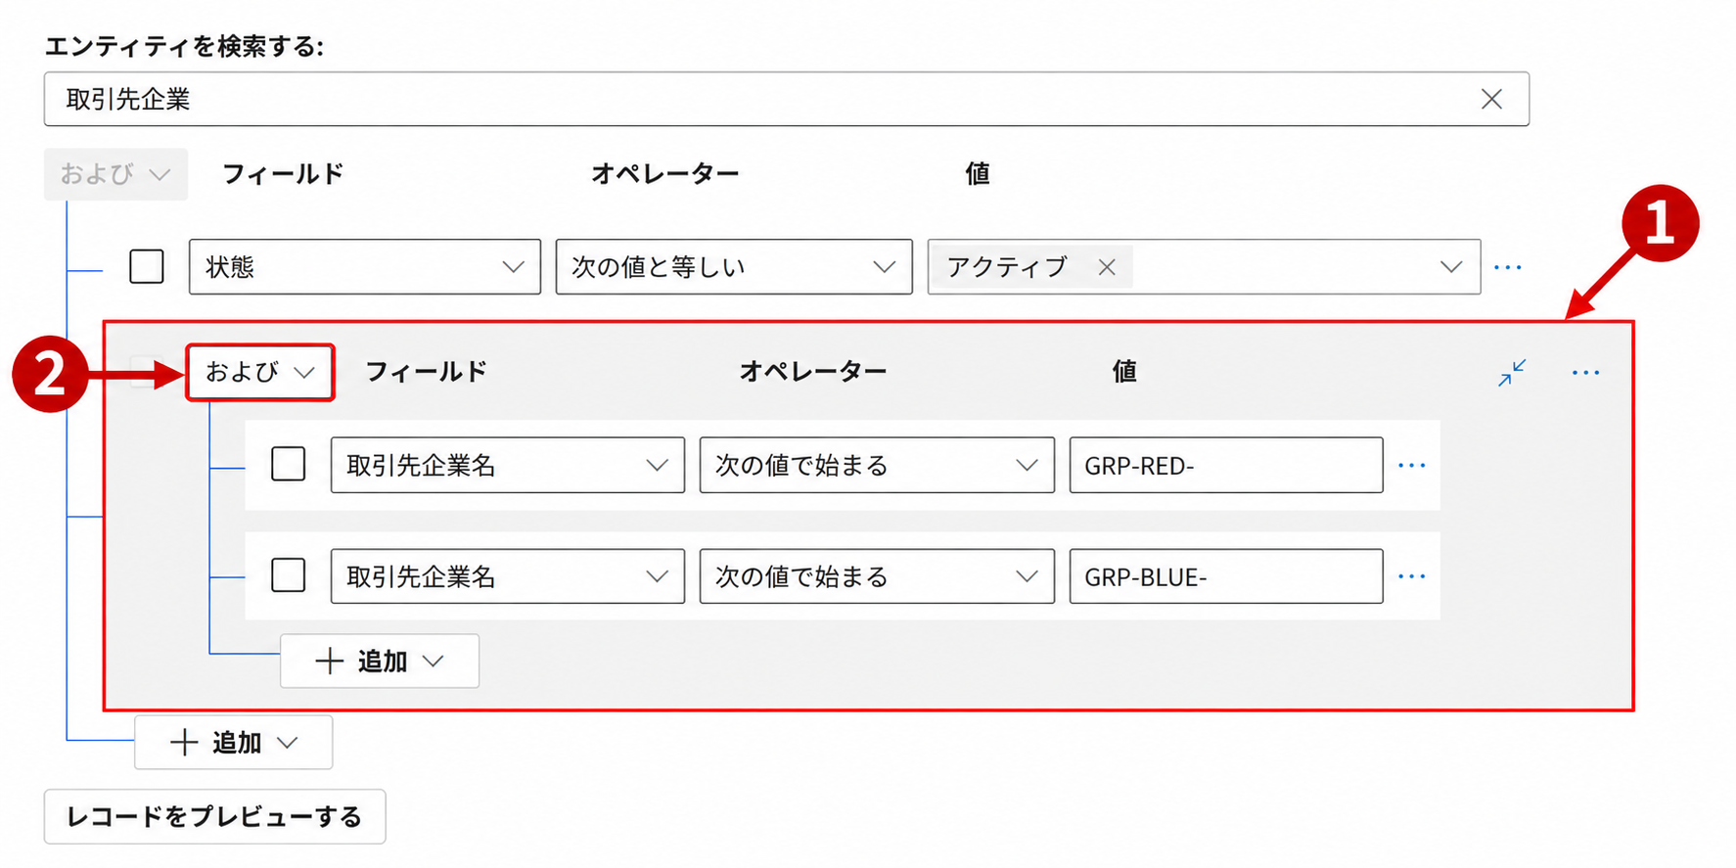Tick the checkbox for the 状態 row
1736x868 pixels.
[x=147, y=266]
